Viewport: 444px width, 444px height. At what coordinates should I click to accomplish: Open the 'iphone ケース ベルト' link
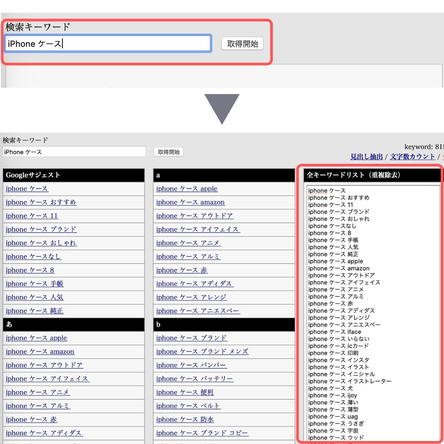point(188,406)
